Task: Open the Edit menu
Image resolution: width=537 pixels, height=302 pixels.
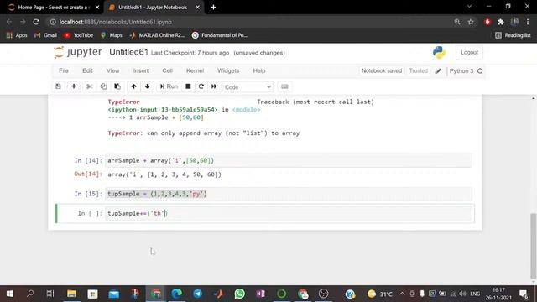Action: 87,70
